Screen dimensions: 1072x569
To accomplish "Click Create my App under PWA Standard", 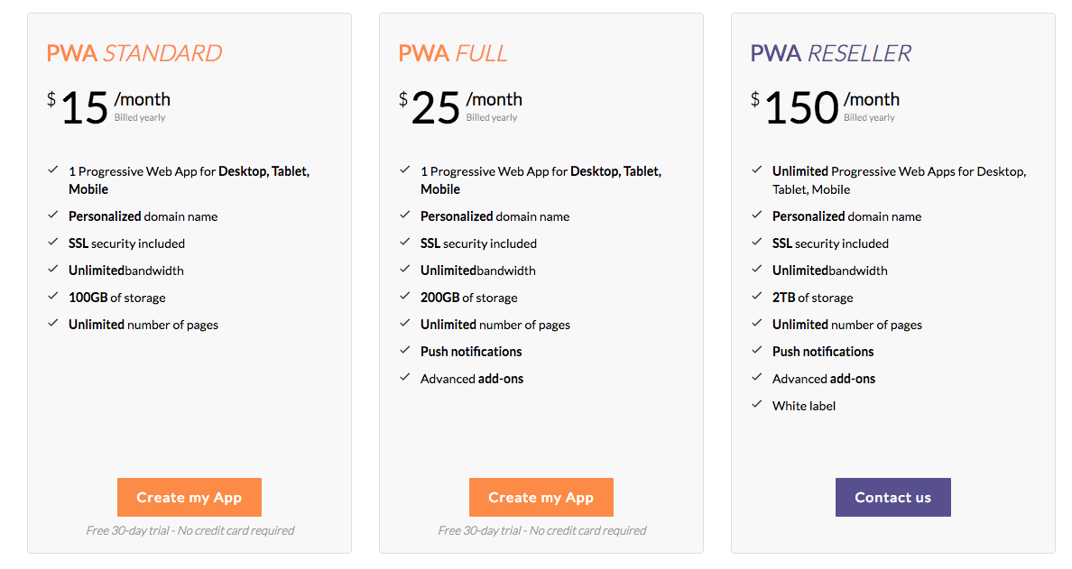I will (x=189, y=497).
